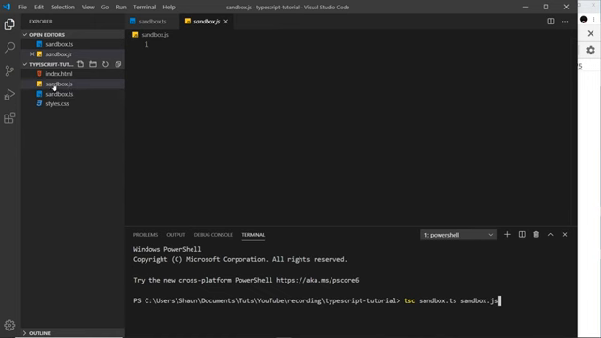Click the aka.ms/pscore6 link in terminal

pyautogui.click(x=317, y=280)
